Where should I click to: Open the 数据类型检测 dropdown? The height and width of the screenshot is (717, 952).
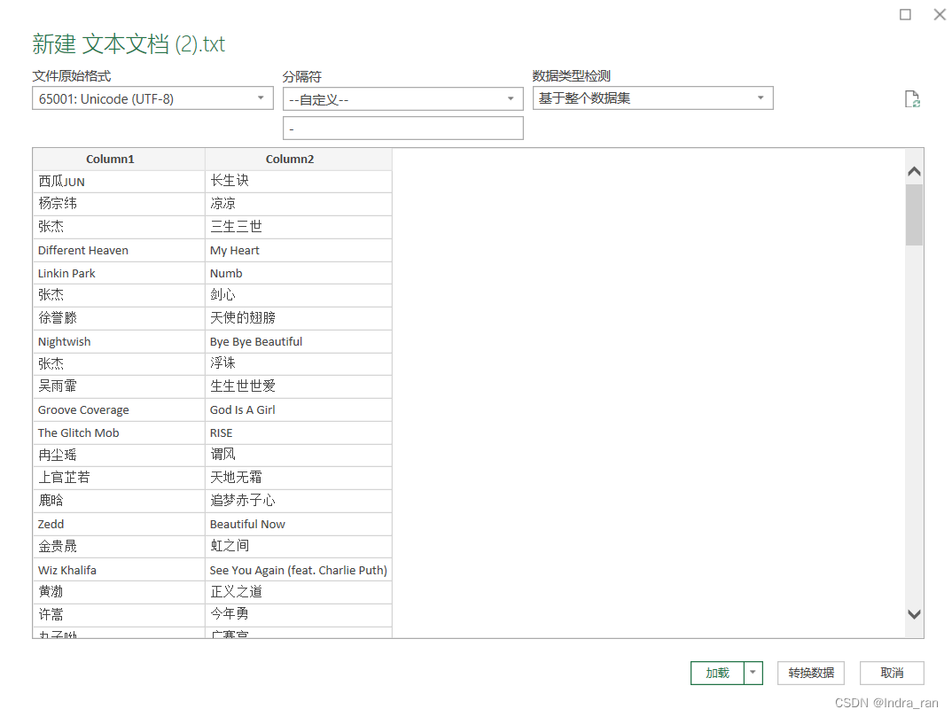(x=652, y=98)
